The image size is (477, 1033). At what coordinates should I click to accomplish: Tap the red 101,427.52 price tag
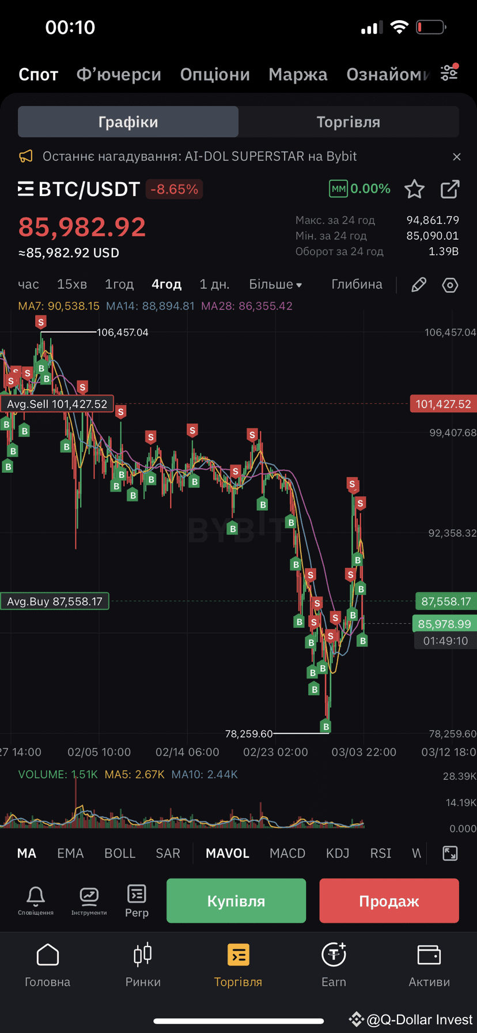pos(443,404)
